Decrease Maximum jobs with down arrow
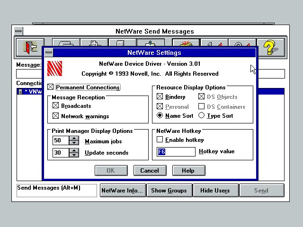The height and width of the screenshot is (227, 303). tap(74, 143)
